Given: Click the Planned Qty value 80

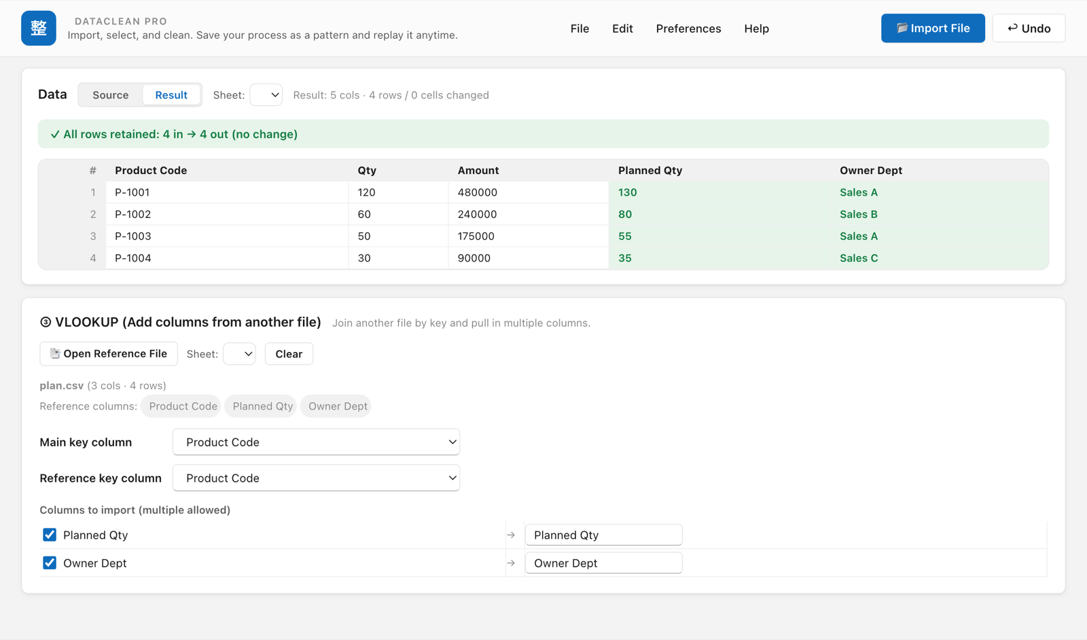Looking at the screenshot, I should (x=625, y=214).
